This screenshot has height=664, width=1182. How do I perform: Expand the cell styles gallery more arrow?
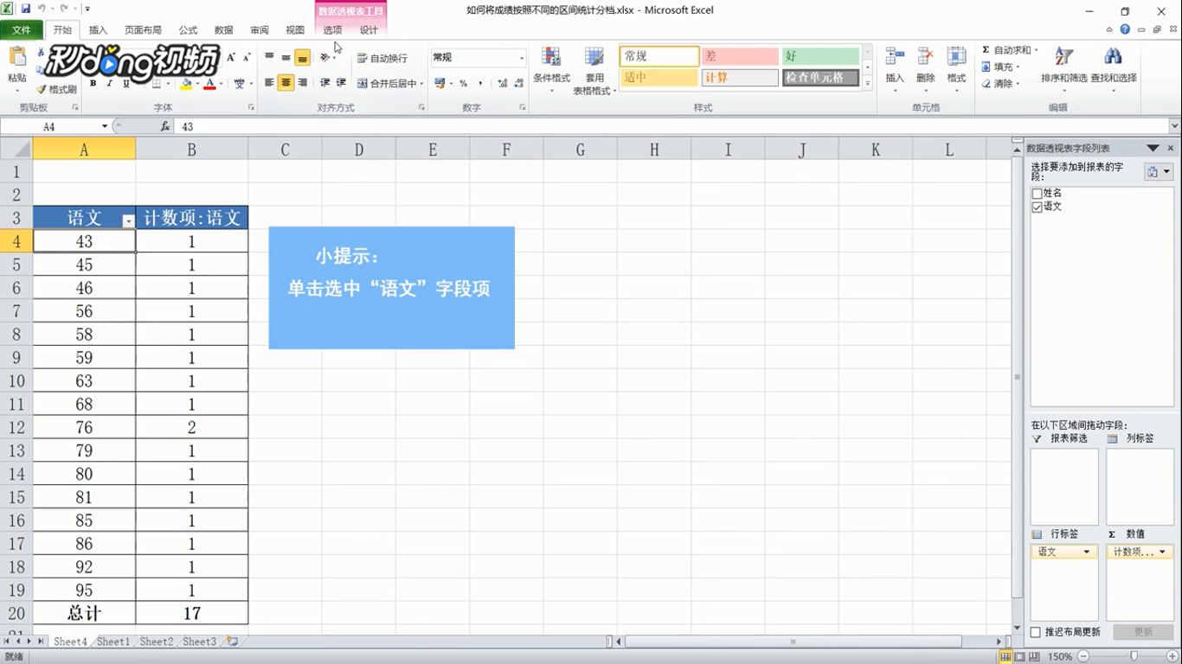(868, 84)
